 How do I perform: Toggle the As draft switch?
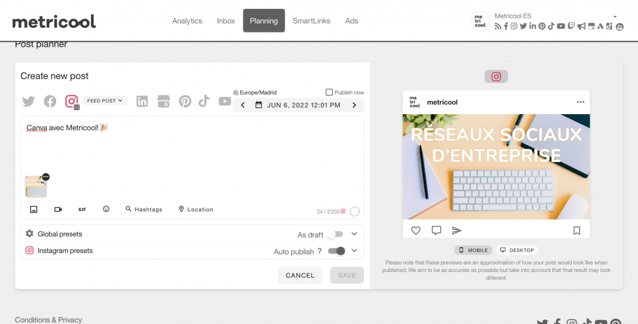click(x=334, y=234)
